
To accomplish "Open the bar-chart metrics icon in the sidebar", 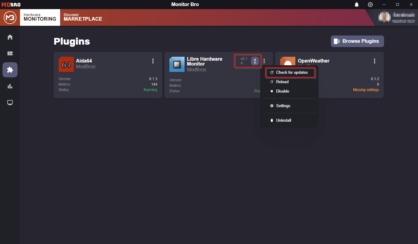I will tap(10, 86).
